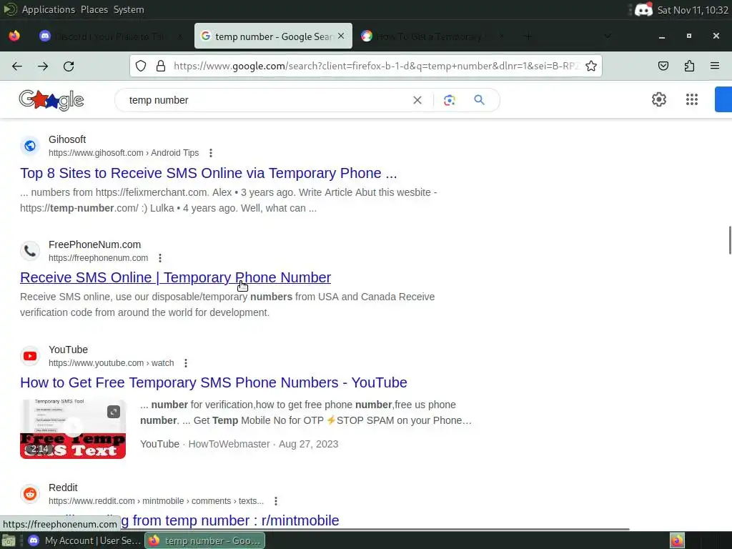Click the Gihosoft site name
732x549 pixels.
[67, 139]
